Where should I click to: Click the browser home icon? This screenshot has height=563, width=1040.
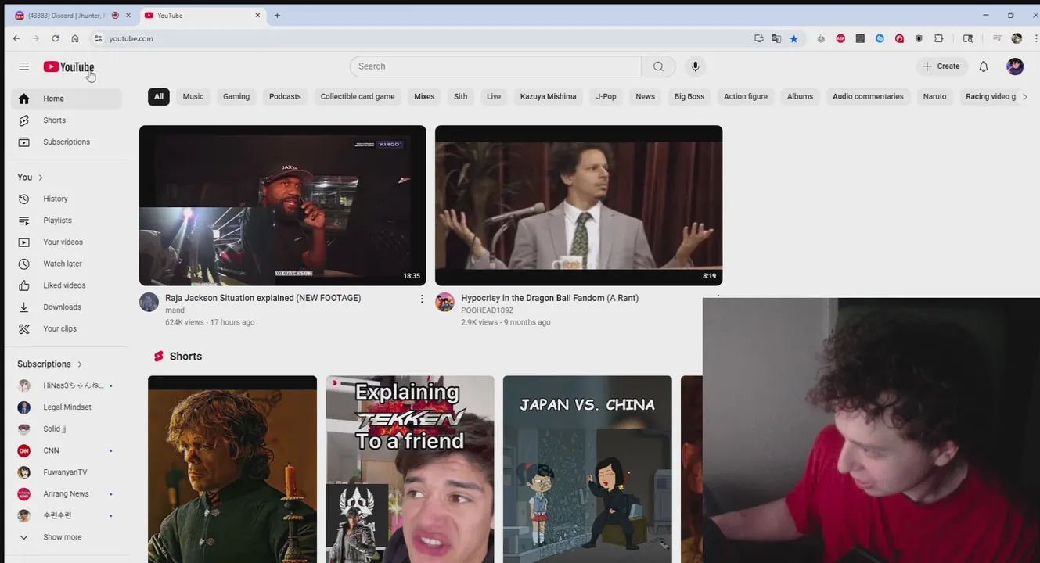coord(75,38)
